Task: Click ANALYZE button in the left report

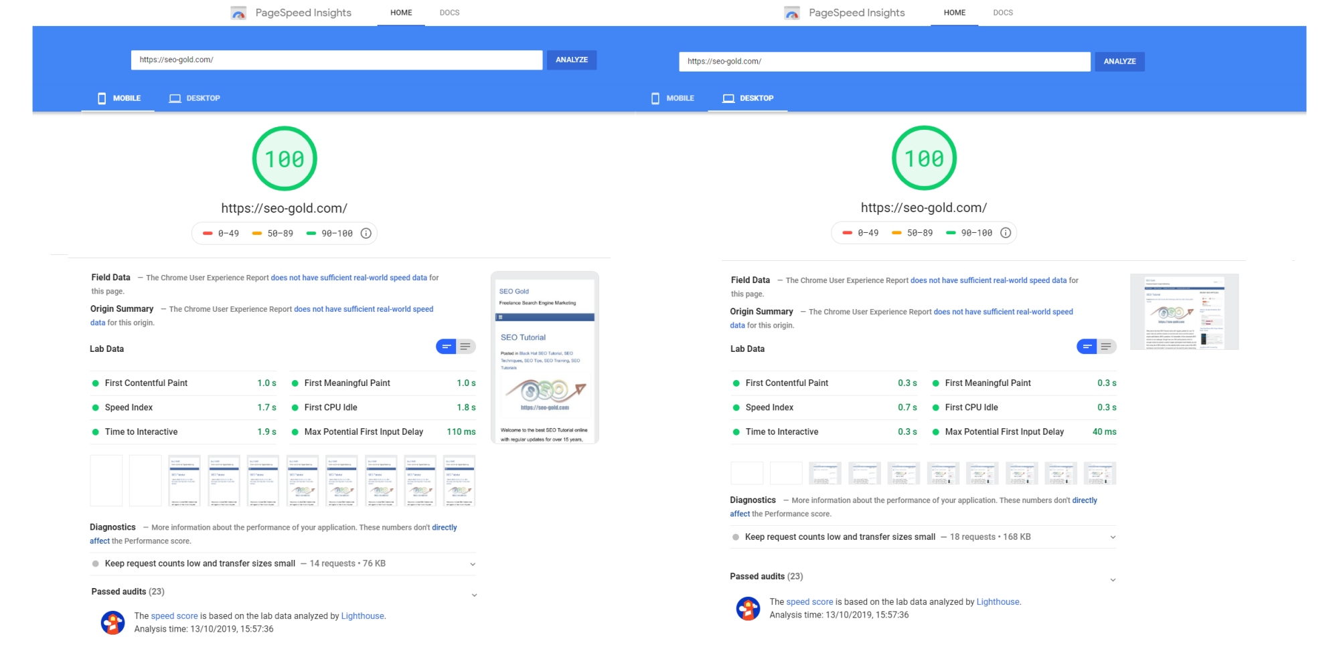Action: click(x=572, y=60)
